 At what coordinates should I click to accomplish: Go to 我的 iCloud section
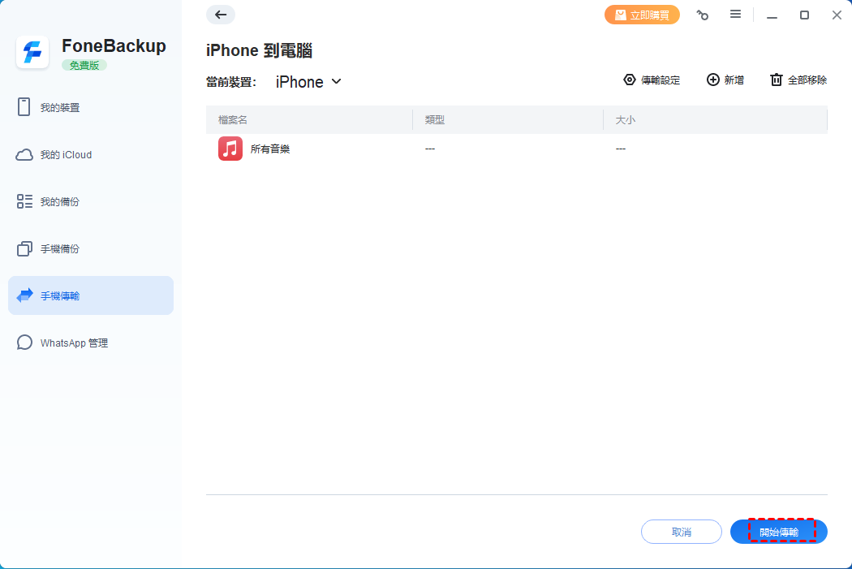66,154
